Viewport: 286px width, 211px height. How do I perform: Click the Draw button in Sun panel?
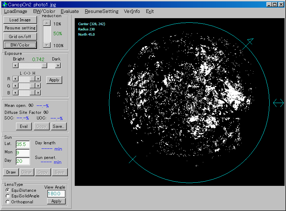point(11,172)
